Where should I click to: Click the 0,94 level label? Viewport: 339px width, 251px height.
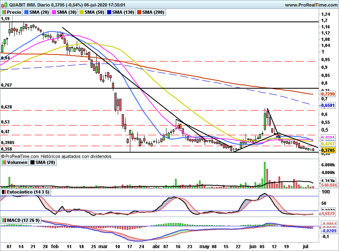[x=5, y=58]
